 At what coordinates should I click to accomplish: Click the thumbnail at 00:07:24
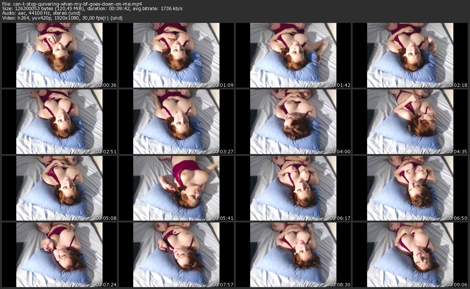59,254
